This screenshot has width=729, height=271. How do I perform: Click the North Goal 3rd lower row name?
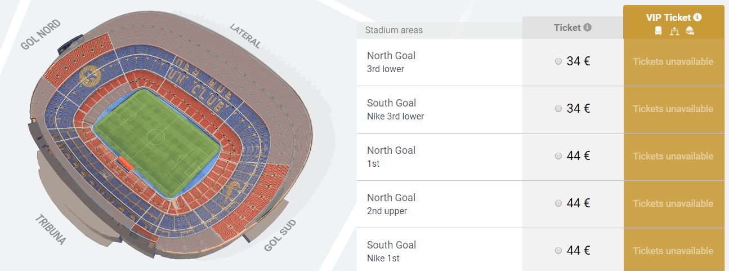(x=391, y=62)
